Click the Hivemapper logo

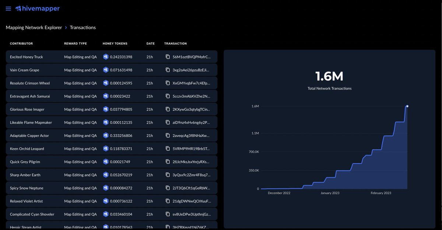tap(37, 8)
